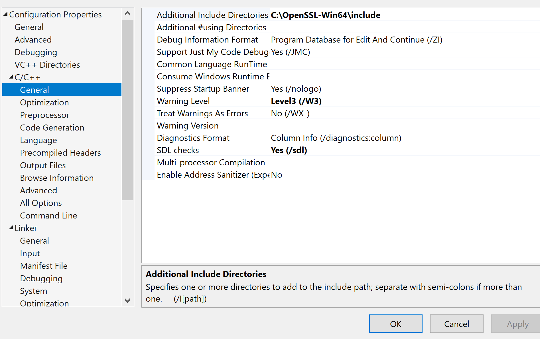Select VC++ Directories in the tree
This screenshot has height=339, width=540.
[x=47, y=65]
